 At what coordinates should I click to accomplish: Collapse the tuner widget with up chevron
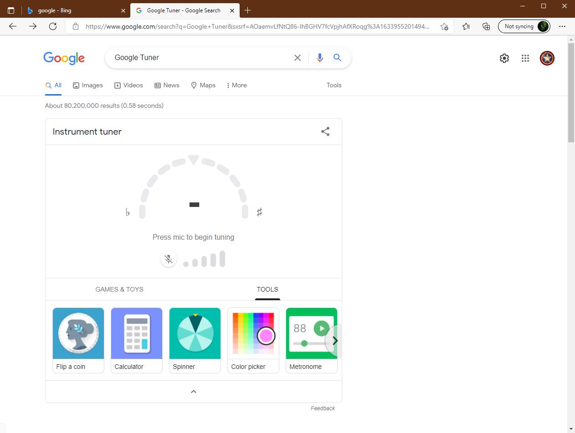click(x=193, y=391)
